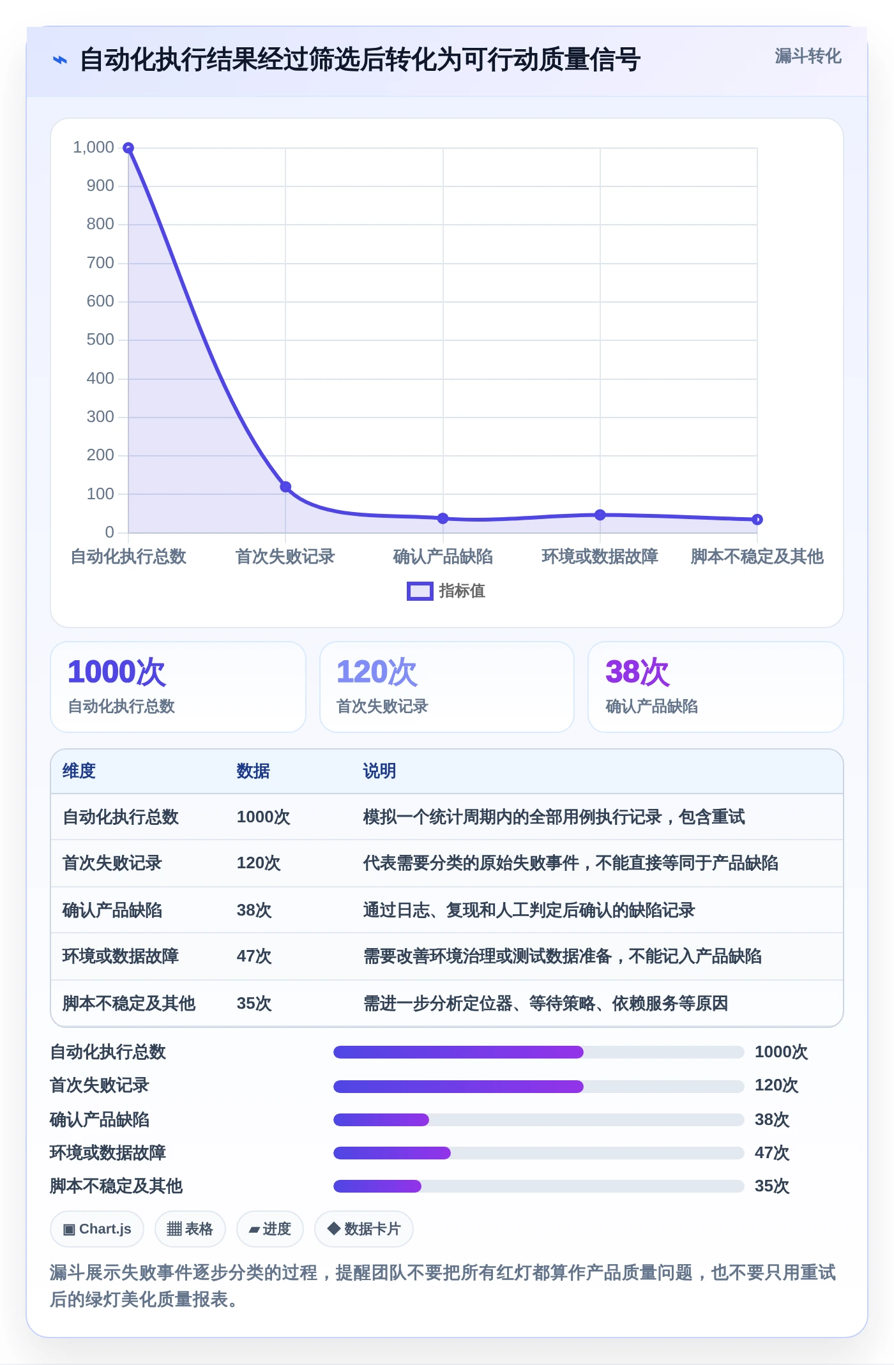Select the 脚本不稳定及其他 table row name

(x=129, y=1004)
